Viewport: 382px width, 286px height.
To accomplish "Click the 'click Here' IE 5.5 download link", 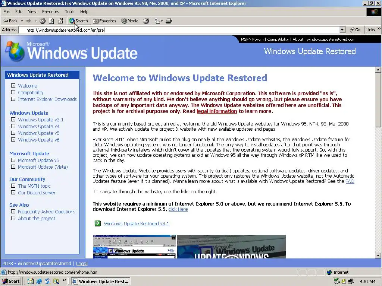I will [x=178, y=209].
